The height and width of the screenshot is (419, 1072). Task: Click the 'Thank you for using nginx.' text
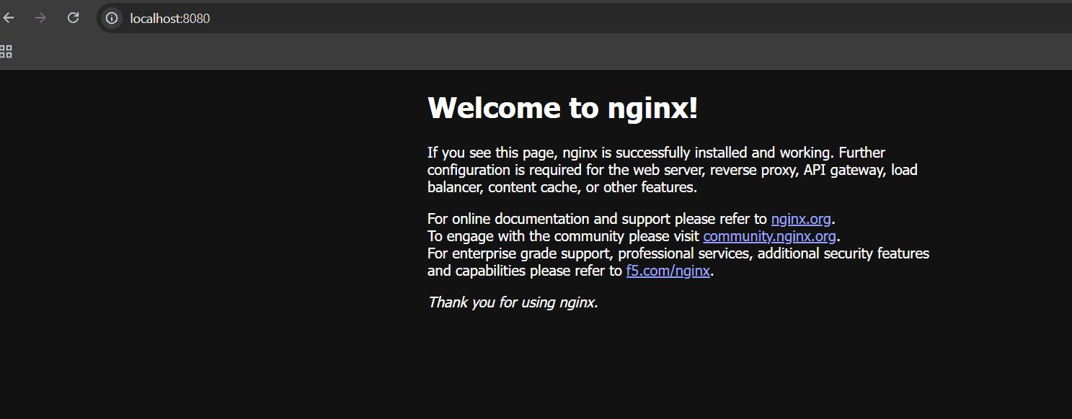coord(513,302)
